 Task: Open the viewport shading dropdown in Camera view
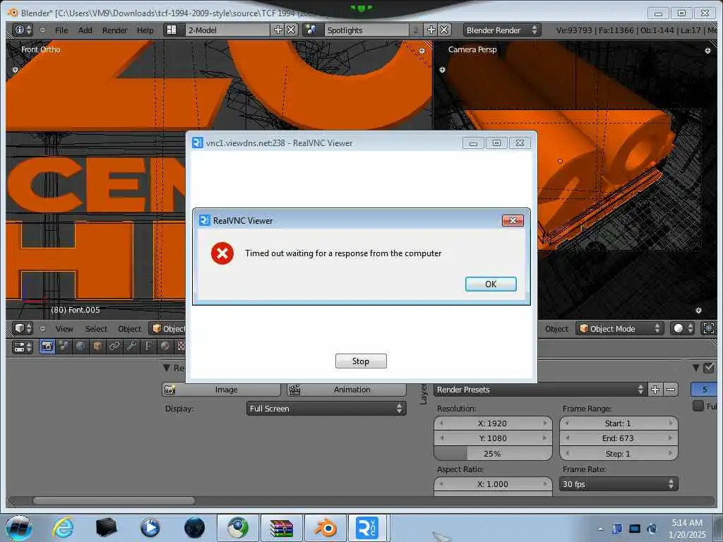(x=683, y=329)
